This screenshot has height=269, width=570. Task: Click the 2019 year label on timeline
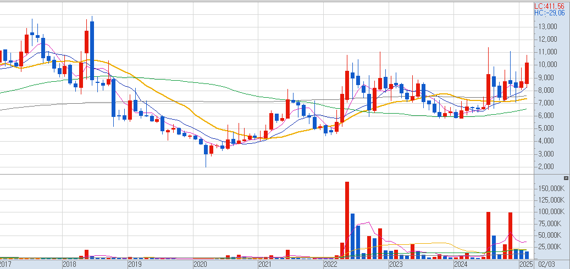(135, 264)
